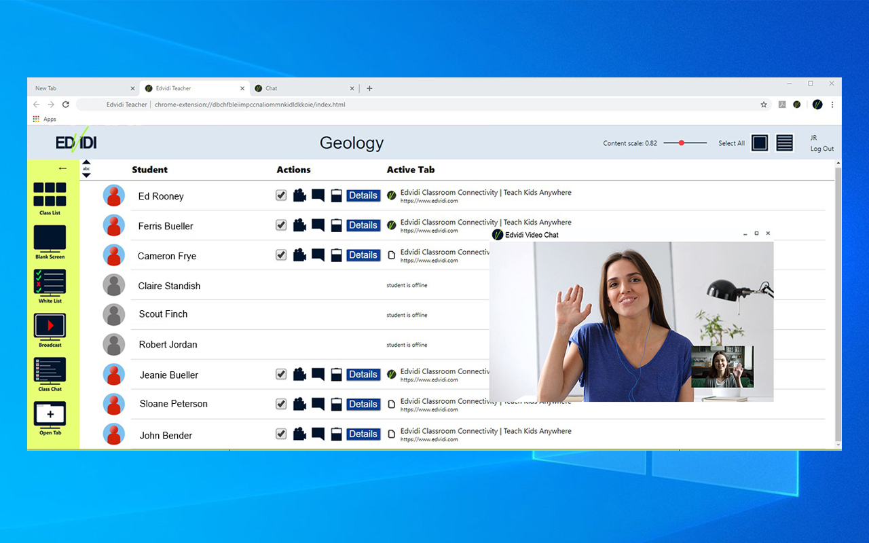869x543 pixels.
Task: Switch to the list view layout icon
Action: tap(784, 143)
